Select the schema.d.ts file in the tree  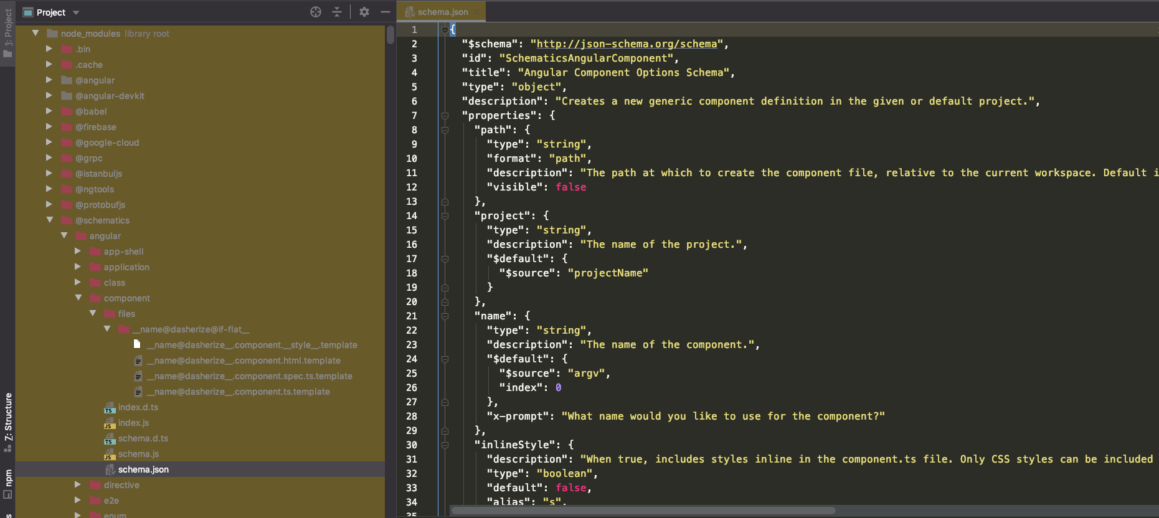(x=143, y=438)
